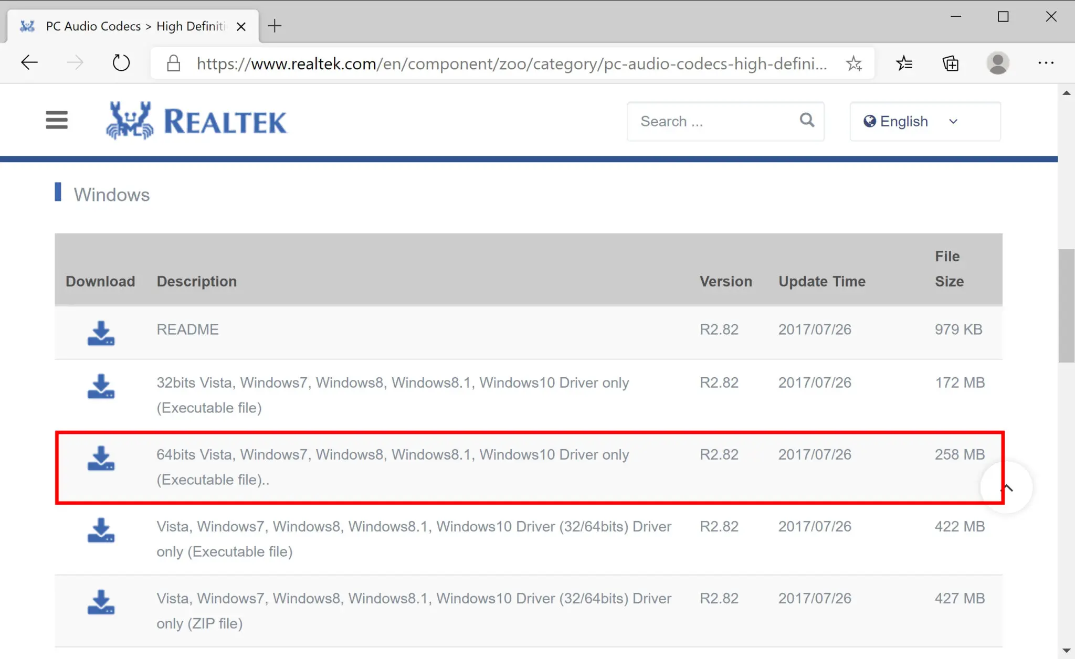Click the browser back arrow
The image size is (1075, 659).
[x=29, y=62]
